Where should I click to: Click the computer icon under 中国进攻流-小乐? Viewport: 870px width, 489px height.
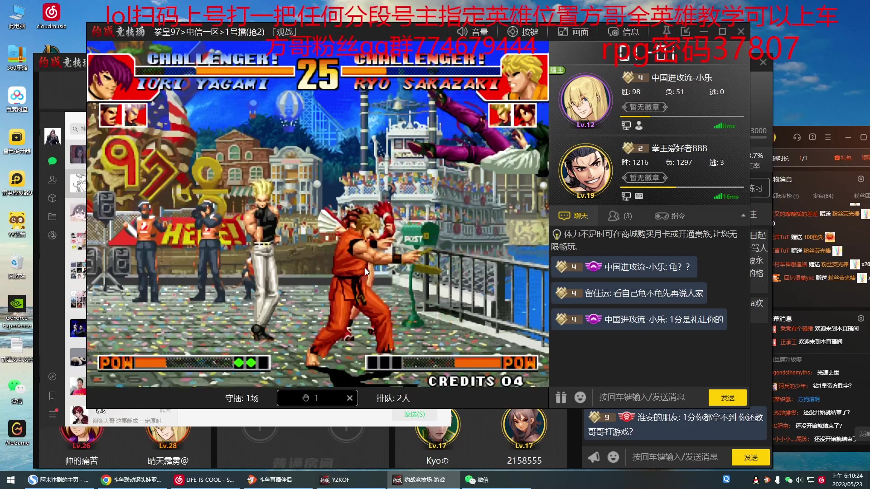tap(626, 125)
